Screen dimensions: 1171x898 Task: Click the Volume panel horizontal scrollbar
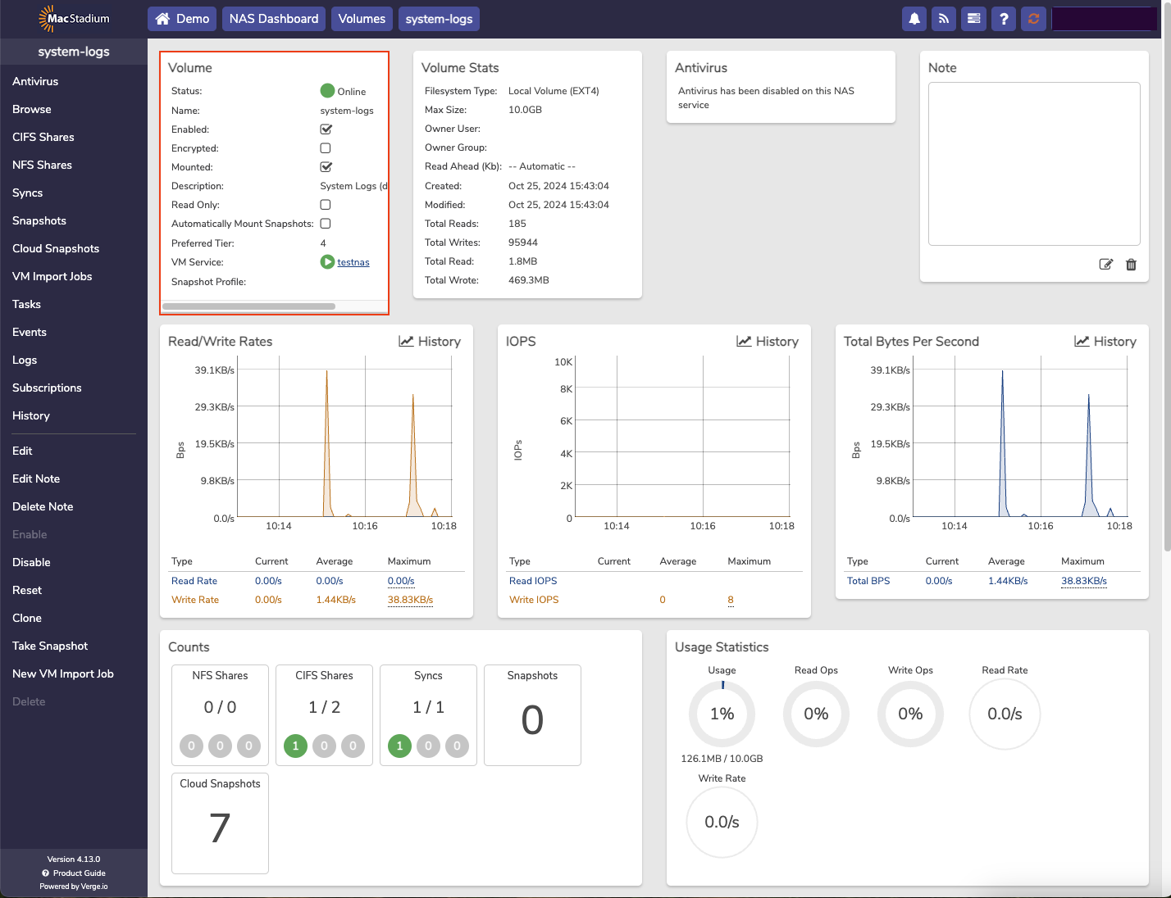click(248, 306)
